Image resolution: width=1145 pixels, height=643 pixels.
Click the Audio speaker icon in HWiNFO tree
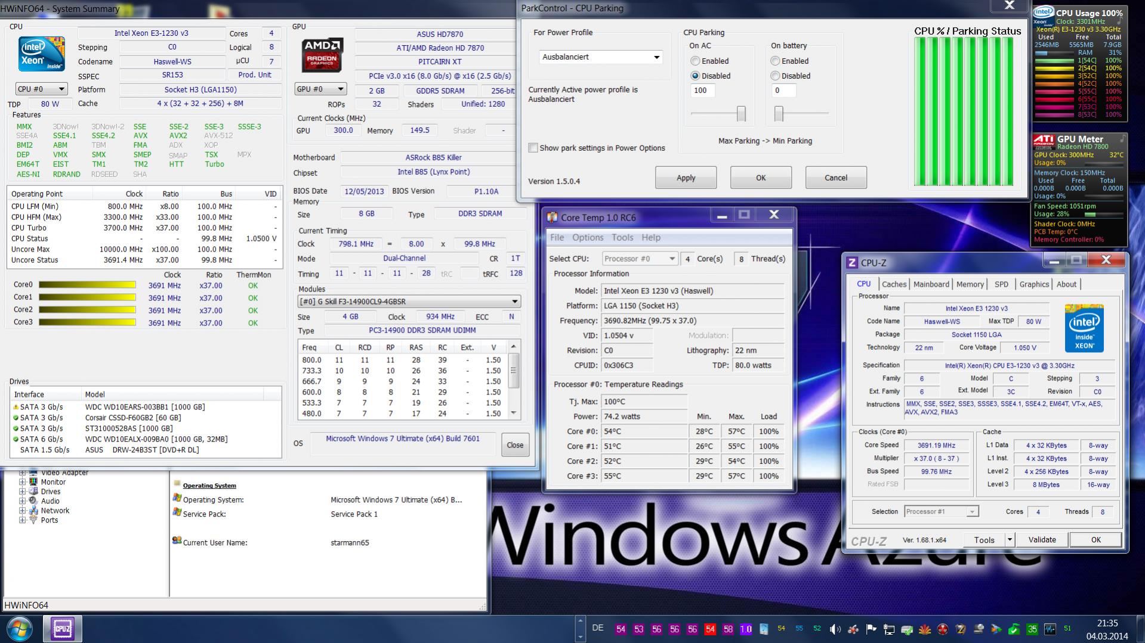33,501
